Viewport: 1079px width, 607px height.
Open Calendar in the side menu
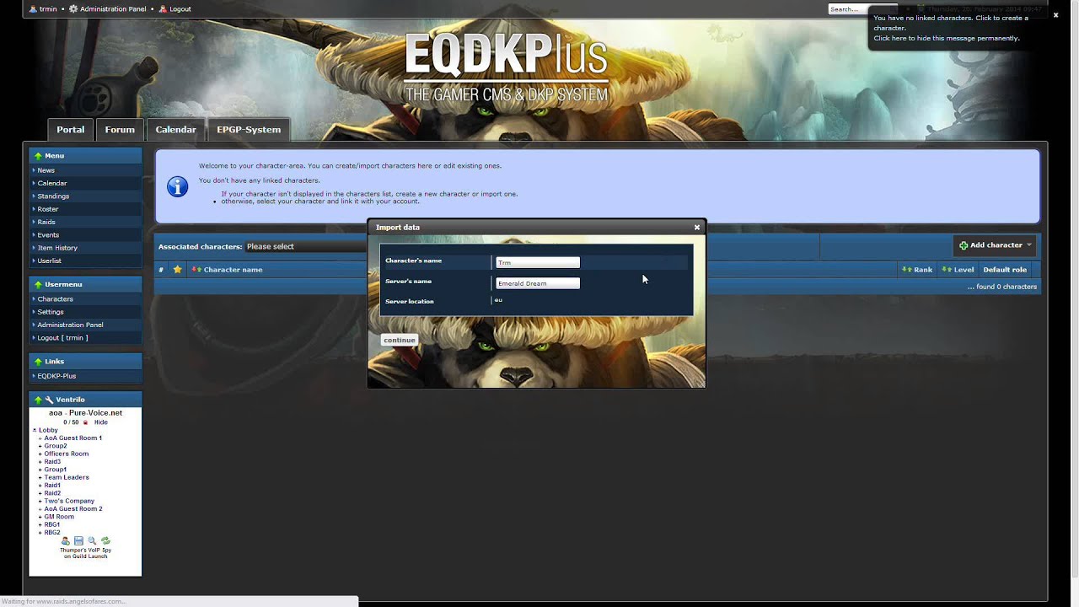51,183
